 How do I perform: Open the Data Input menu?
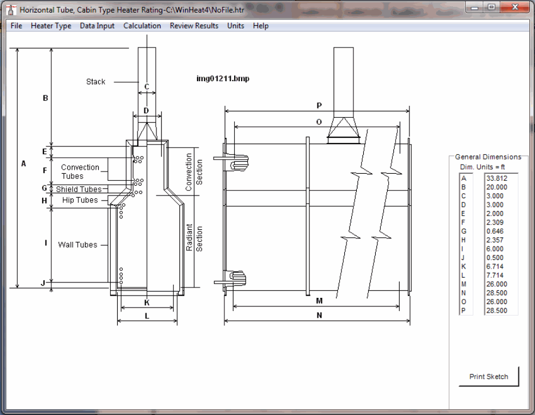(97, 26)
